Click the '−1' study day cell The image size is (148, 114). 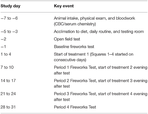pyautogui.click(x=3, y=47)
